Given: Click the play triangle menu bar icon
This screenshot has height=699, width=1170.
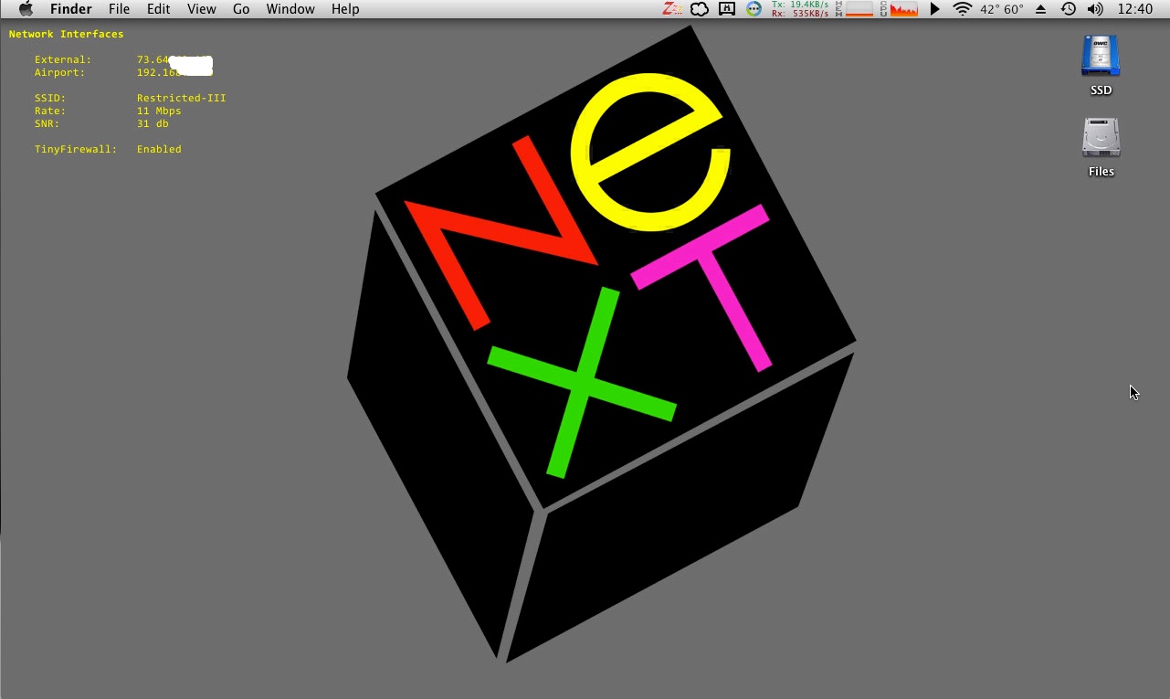Looking at the screenshot, I should [934, 9].
